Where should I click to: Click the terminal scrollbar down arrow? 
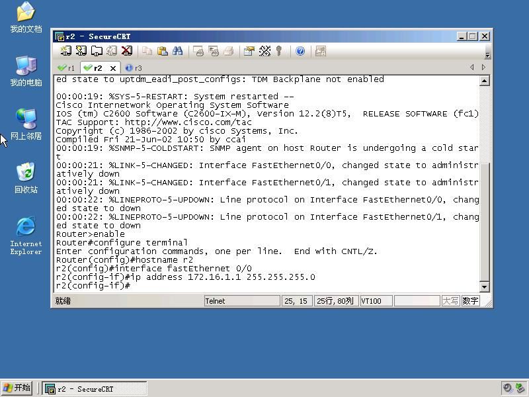[x=485, y=287]
